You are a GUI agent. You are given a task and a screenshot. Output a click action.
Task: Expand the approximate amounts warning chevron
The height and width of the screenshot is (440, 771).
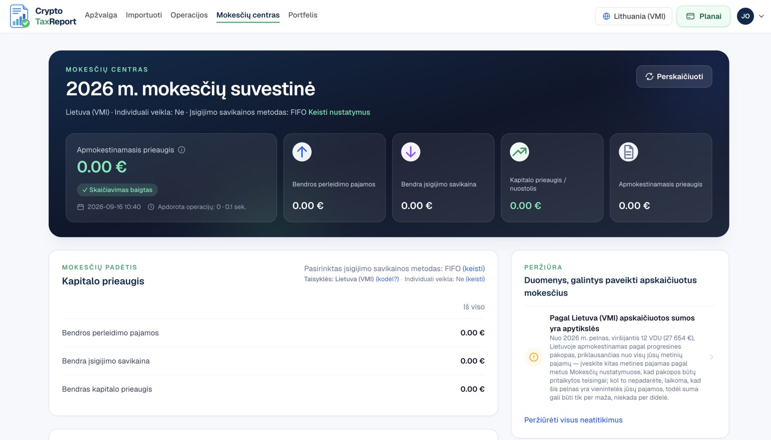[711, 357]
